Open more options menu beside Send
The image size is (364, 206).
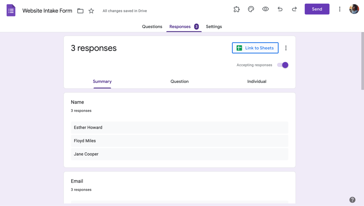pos(340,9)
